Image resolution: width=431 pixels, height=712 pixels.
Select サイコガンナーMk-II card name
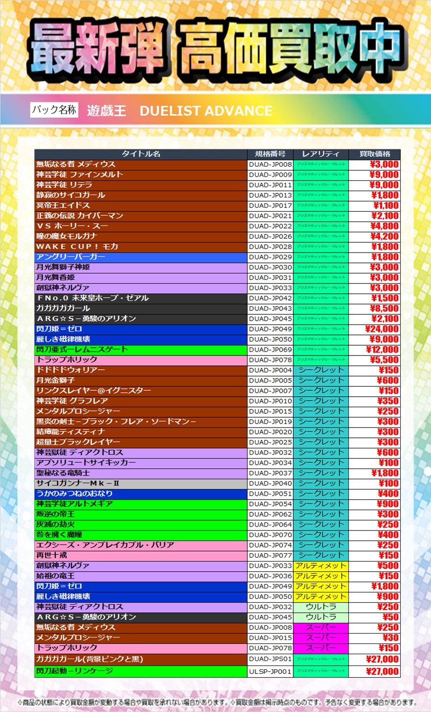point(78,483)
